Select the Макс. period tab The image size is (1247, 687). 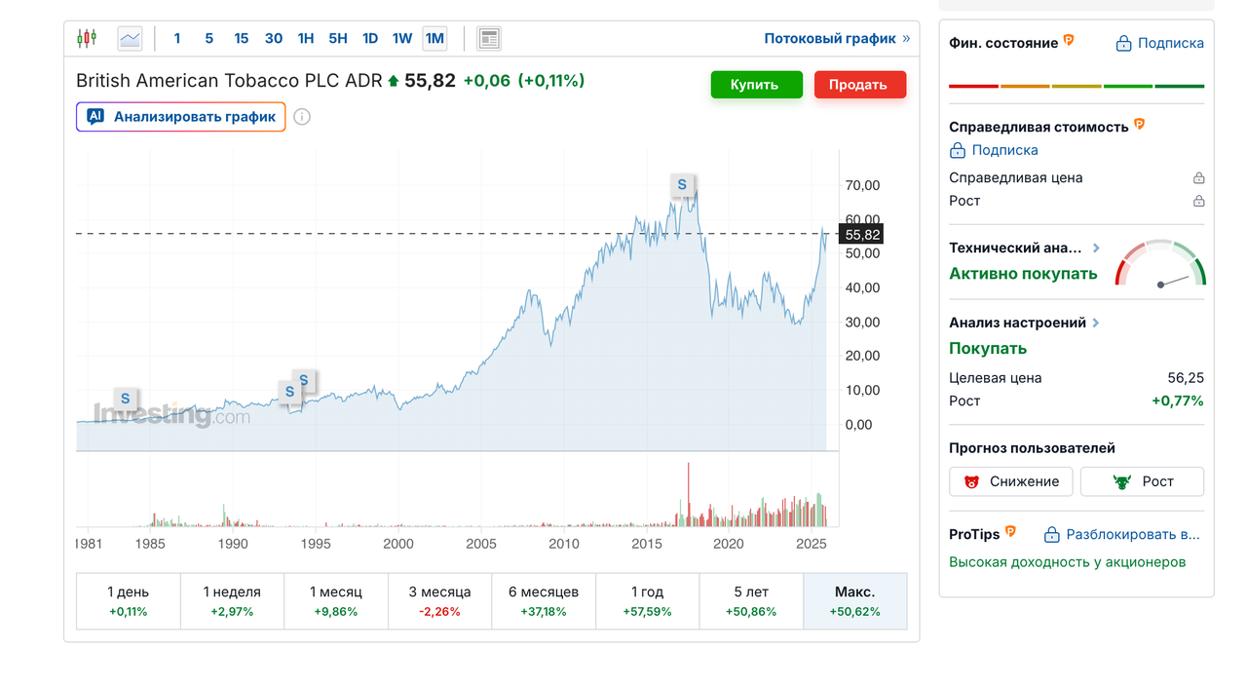(x=855, y=601)
